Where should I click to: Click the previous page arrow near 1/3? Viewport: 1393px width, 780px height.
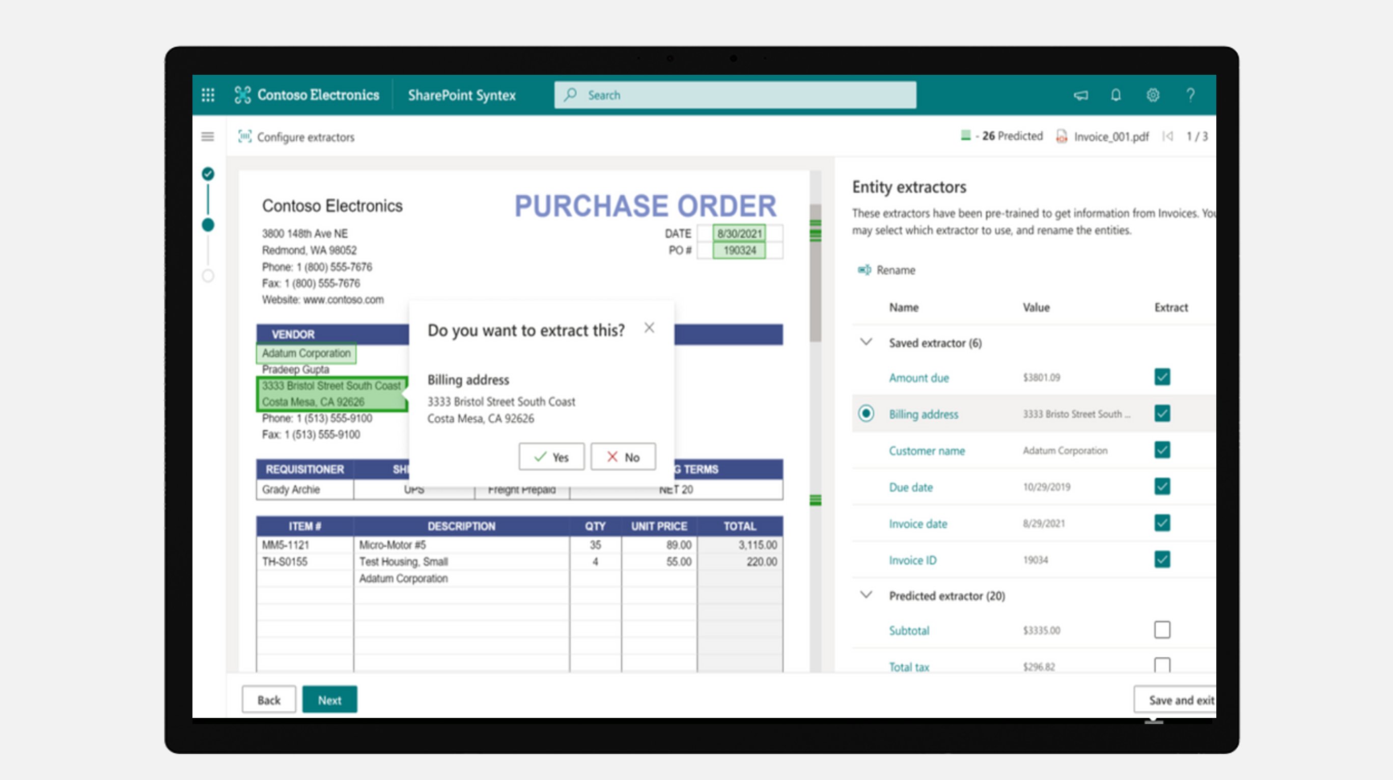1168,136
